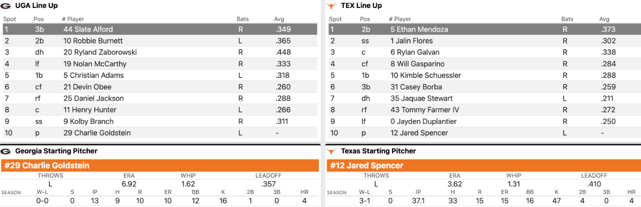This screenshot has height=207, width=641.
Task: Click Texas pitcher ERA value 3.62
Action: [x=455, y=183]
